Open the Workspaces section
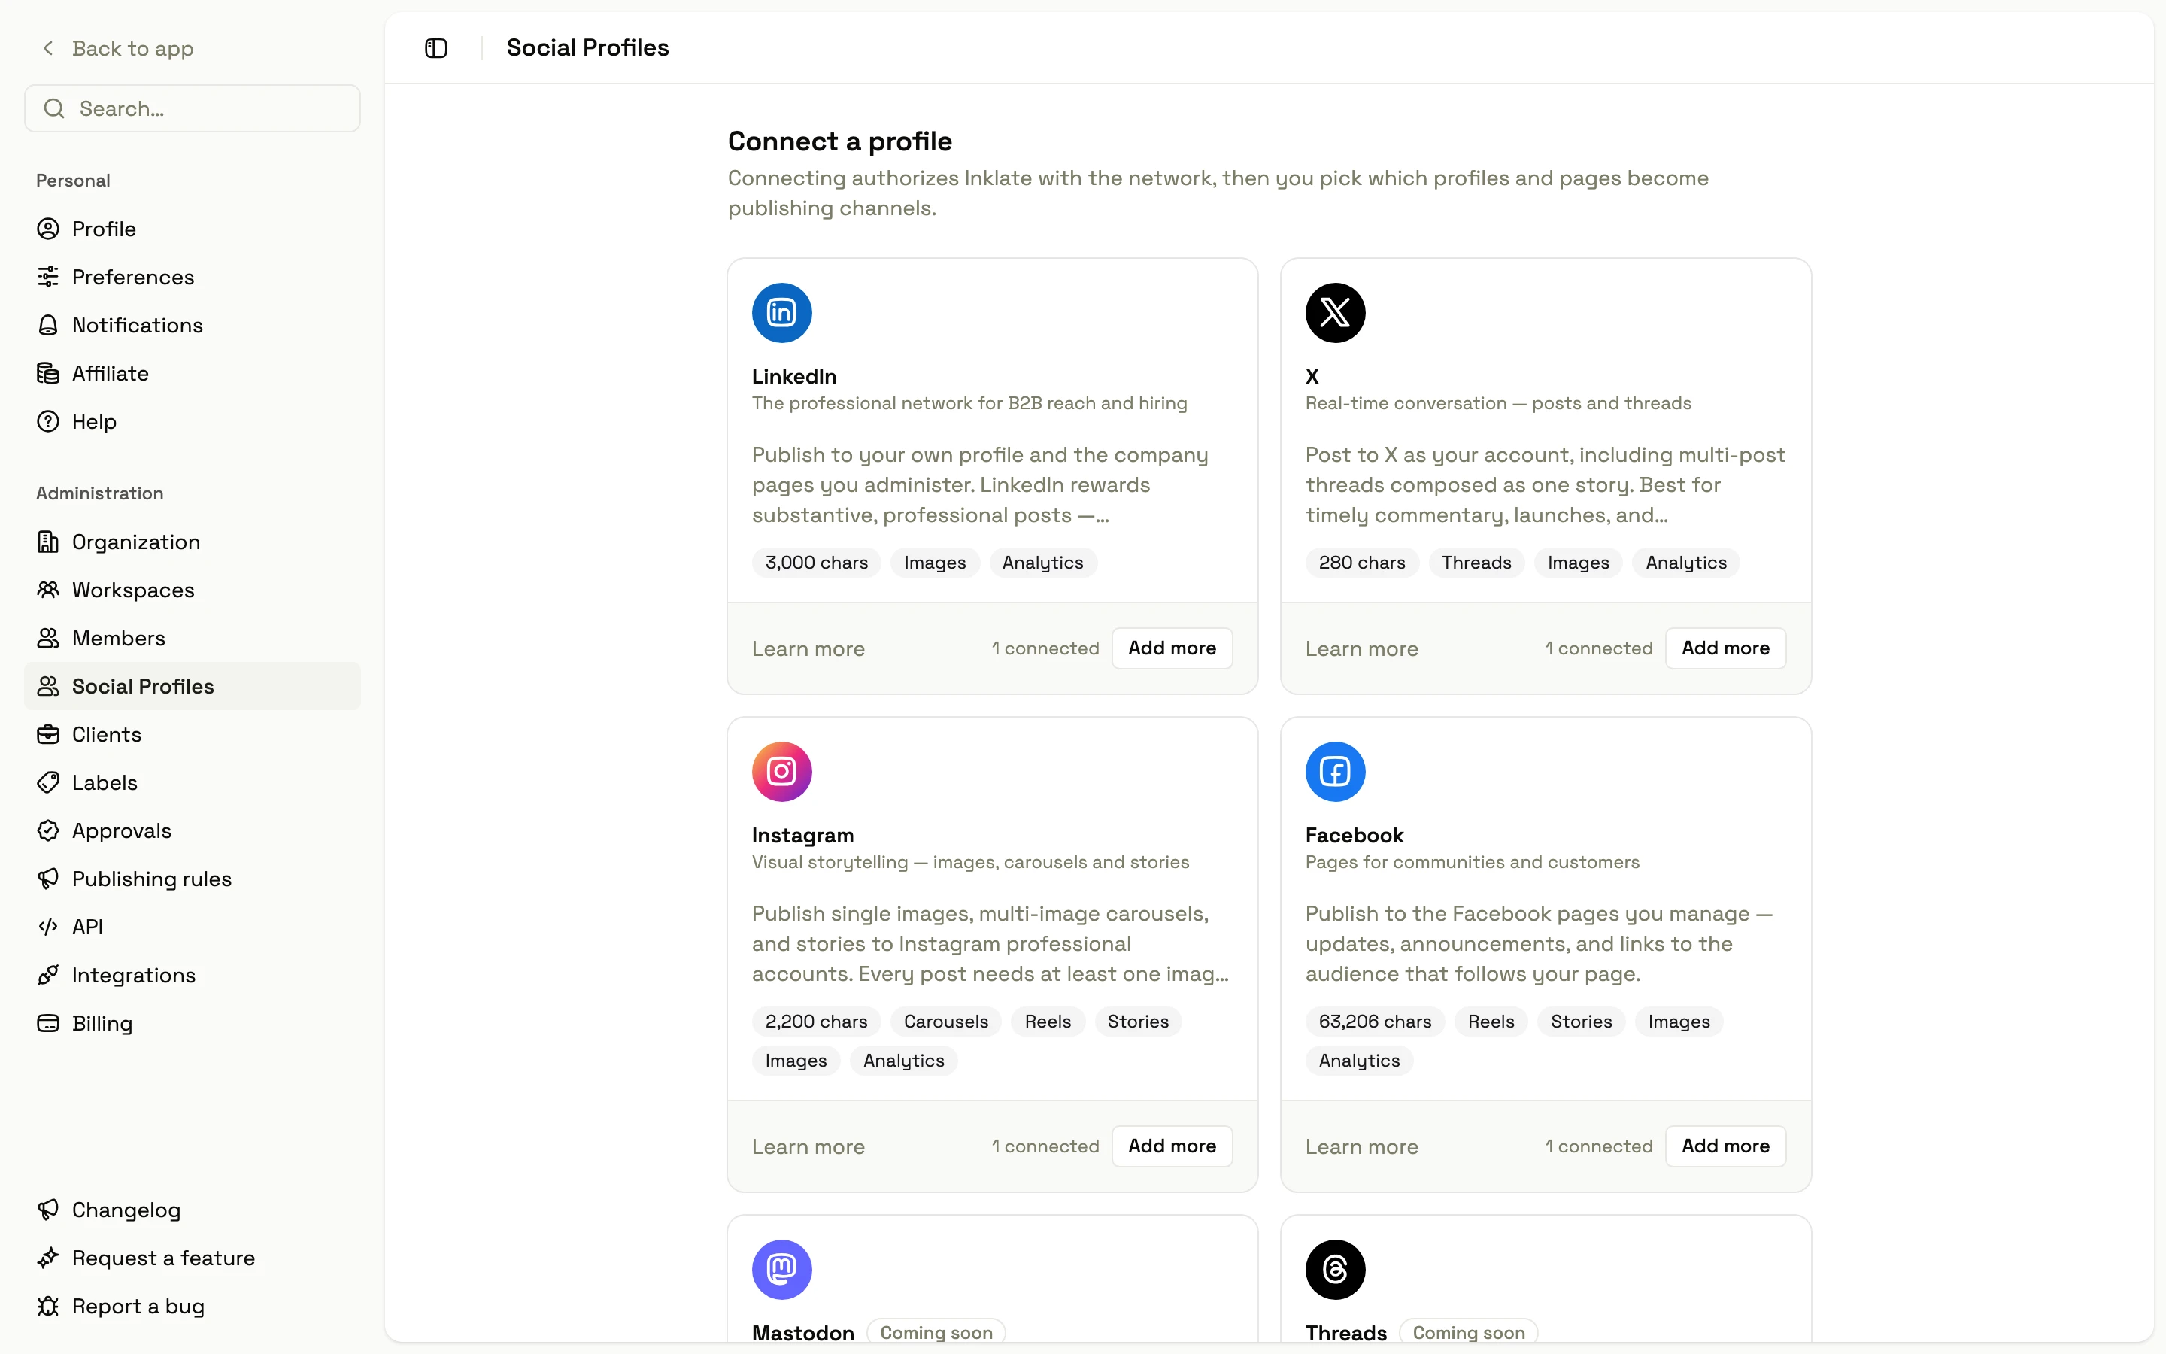 (x=193, y=590)
